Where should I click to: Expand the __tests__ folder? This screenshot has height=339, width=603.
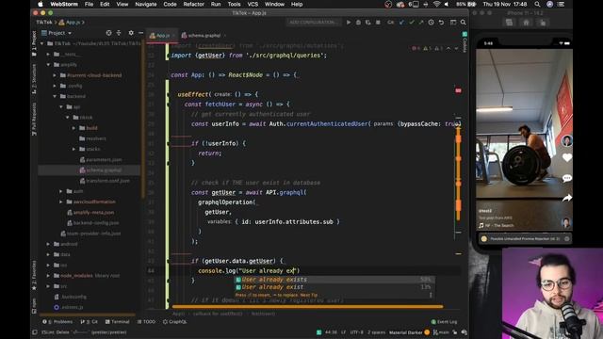(48, 55)
